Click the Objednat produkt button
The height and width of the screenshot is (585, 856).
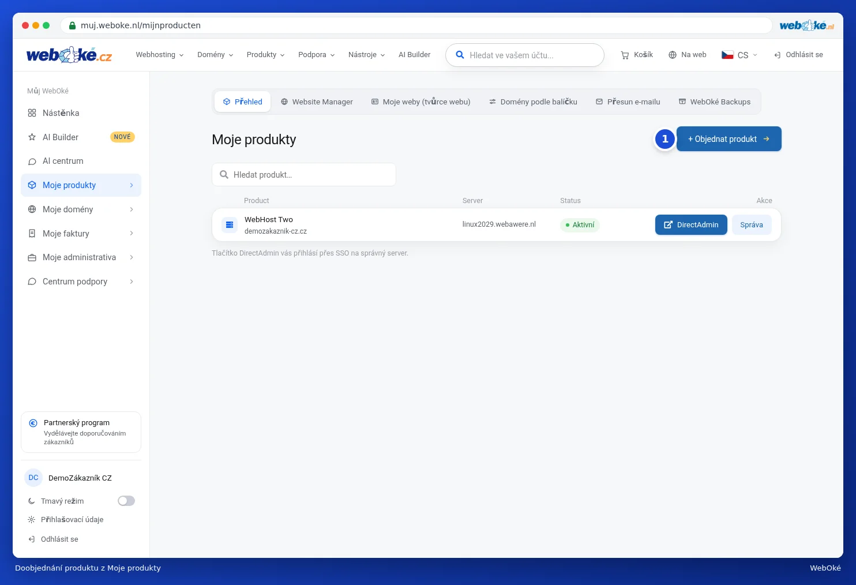[729, 139]
